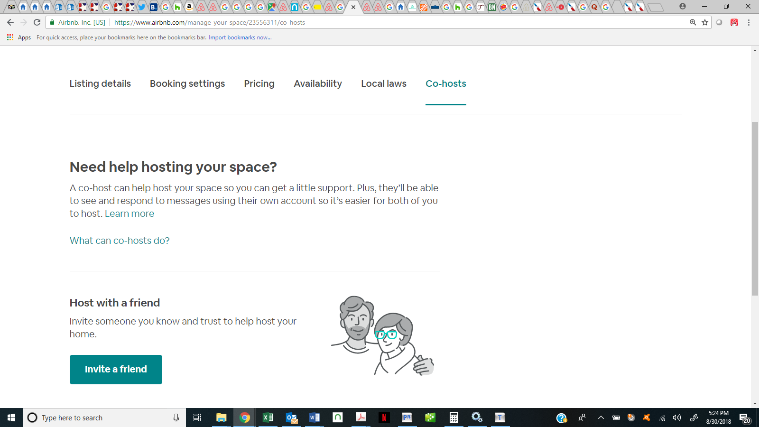Click the Wi-Fi icon in the system tray
This screenshot has width=759, height=427.
pos(662,418)
